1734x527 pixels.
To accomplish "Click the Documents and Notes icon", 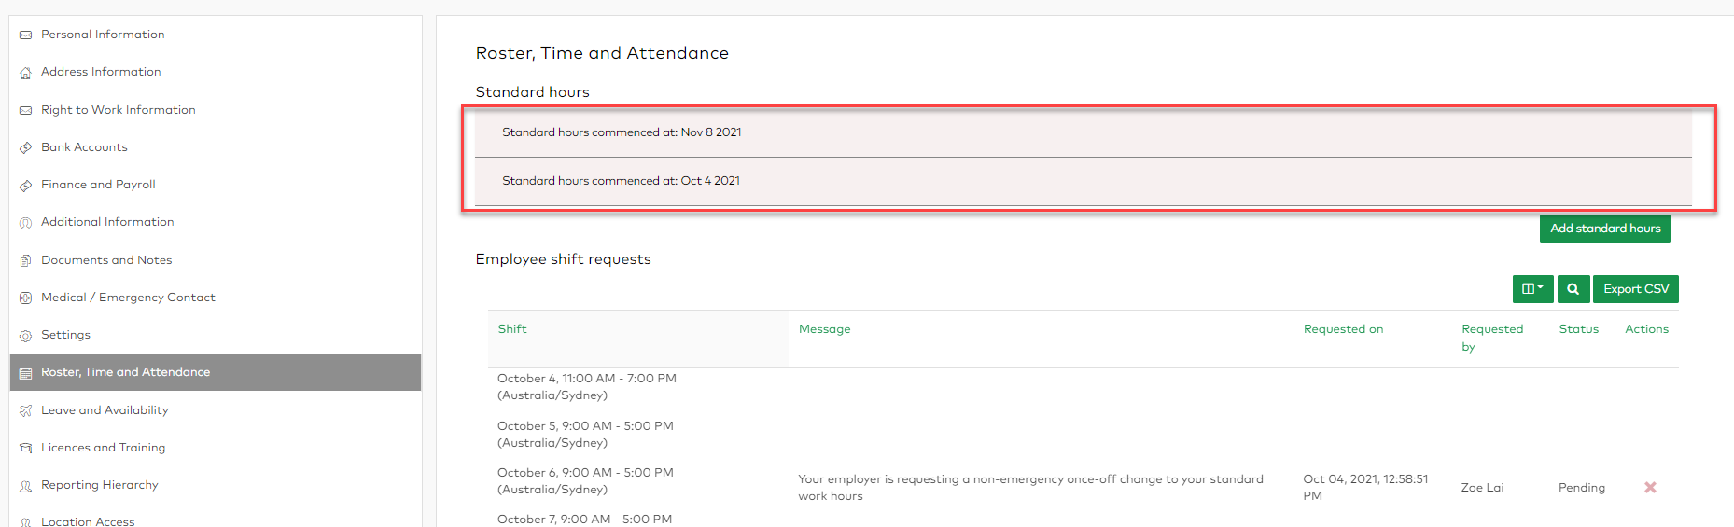I will [26, 260].
